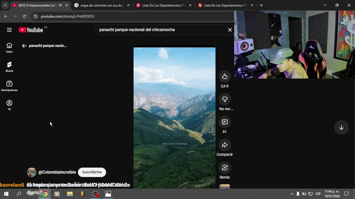Image resolution: width=355 pixels, height=199 pixels.
Task: Subscribe with the Suscribirme button
Action: click(92, 172)
